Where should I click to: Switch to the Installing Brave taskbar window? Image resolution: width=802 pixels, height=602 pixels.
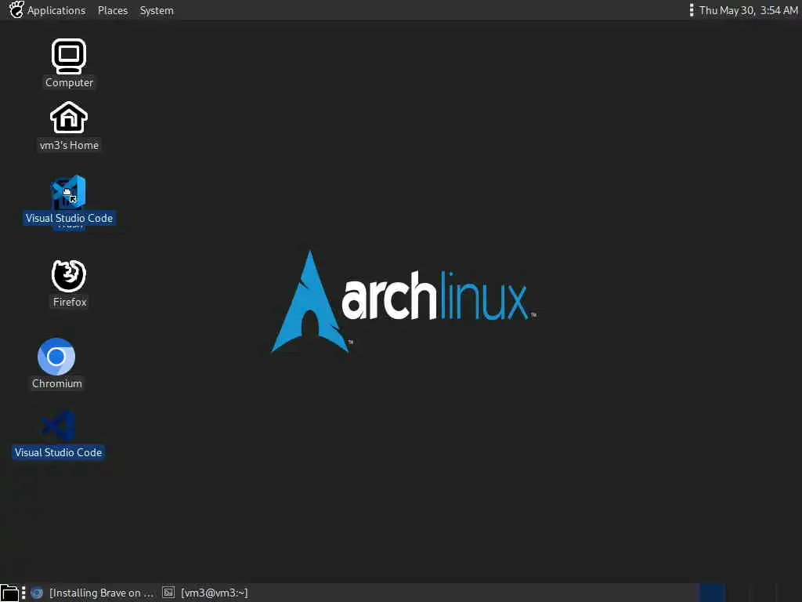point(92,593)
